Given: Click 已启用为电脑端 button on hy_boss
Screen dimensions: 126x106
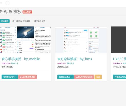Looking at the screenshot, I should [84, 77].
